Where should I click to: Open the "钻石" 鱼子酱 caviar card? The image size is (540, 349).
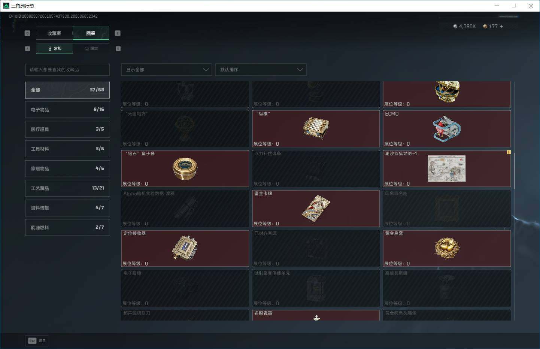[x=185, y=169]
